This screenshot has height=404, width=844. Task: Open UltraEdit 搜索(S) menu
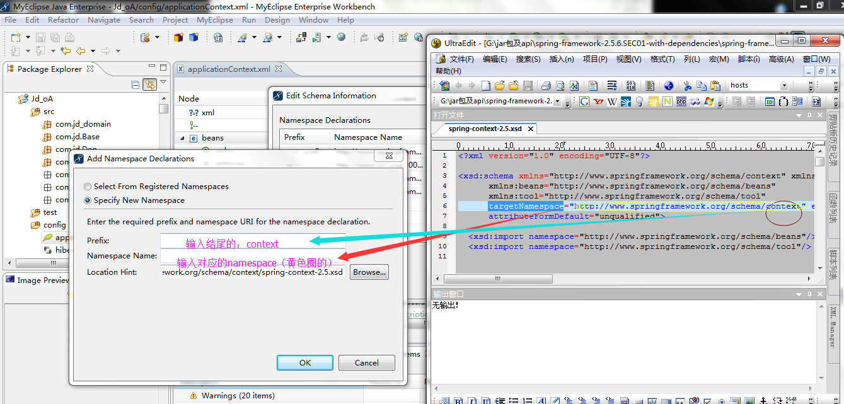click(x=528, y=59)
